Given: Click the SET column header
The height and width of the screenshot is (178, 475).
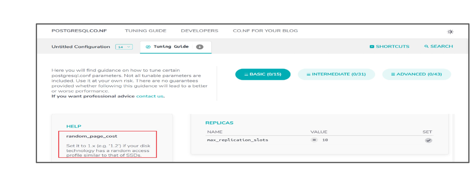Looking at the screenshot, I should (x=427, y=132).
